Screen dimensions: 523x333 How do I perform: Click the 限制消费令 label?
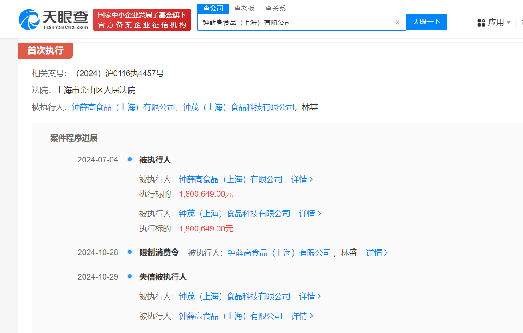coord(159,252)
